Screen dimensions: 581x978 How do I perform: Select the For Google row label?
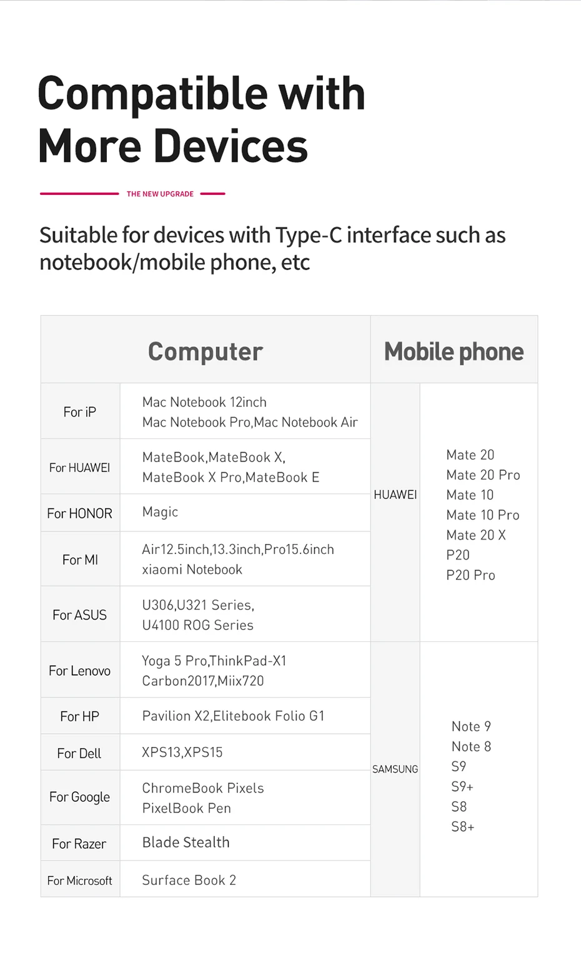click(80, 797)
